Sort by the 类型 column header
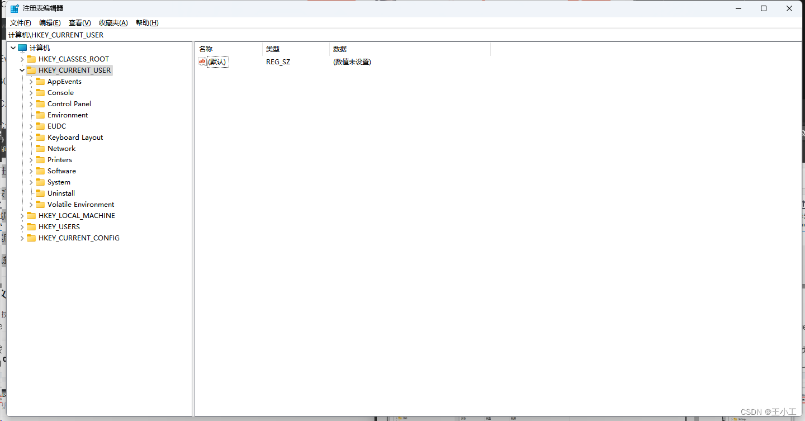The image size is (805, 421). [x=296, y=49]
